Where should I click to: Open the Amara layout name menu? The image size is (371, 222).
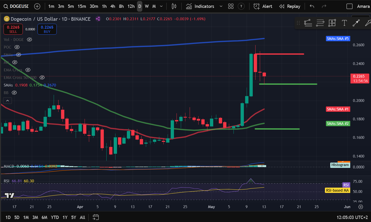(363, 6)
